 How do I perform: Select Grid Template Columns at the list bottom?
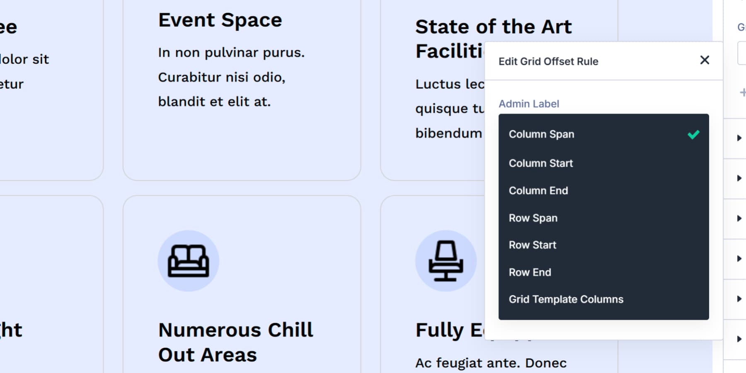(x=566, y=299)
